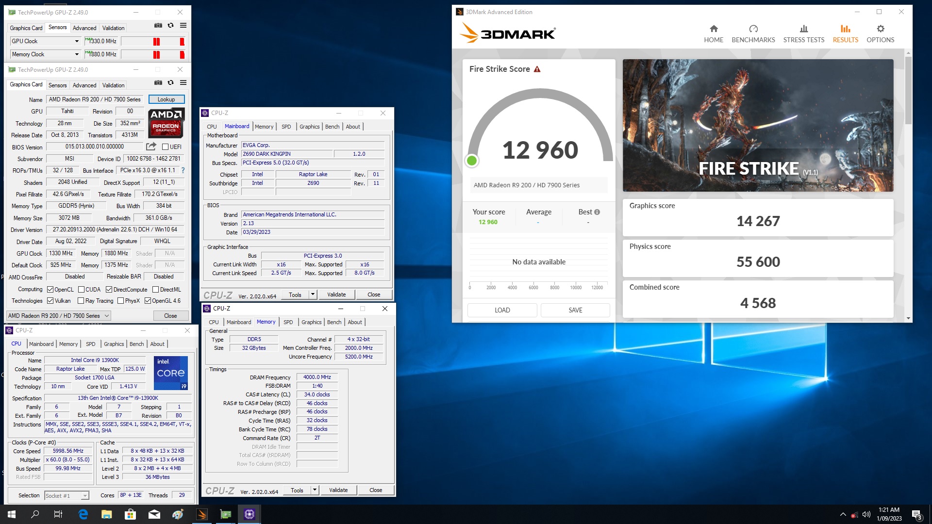This screenshot has height=524, width=932.
Task: Launch Microsoft Edge from taskbar
Action: coord(83,514)
